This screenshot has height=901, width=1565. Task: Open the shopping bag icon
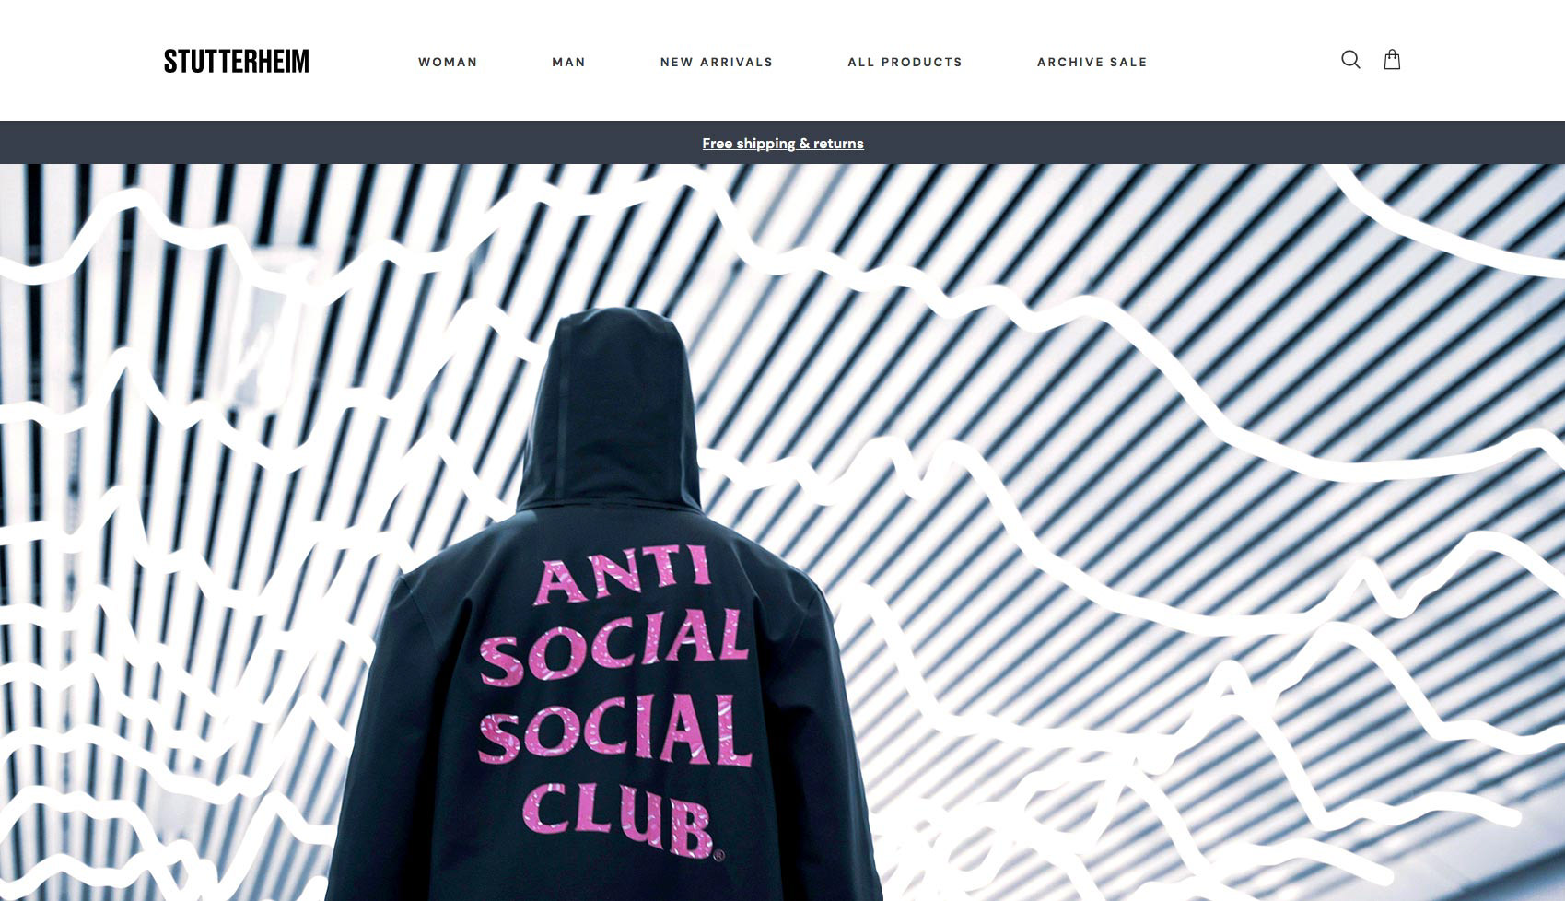pos(1392,60)
